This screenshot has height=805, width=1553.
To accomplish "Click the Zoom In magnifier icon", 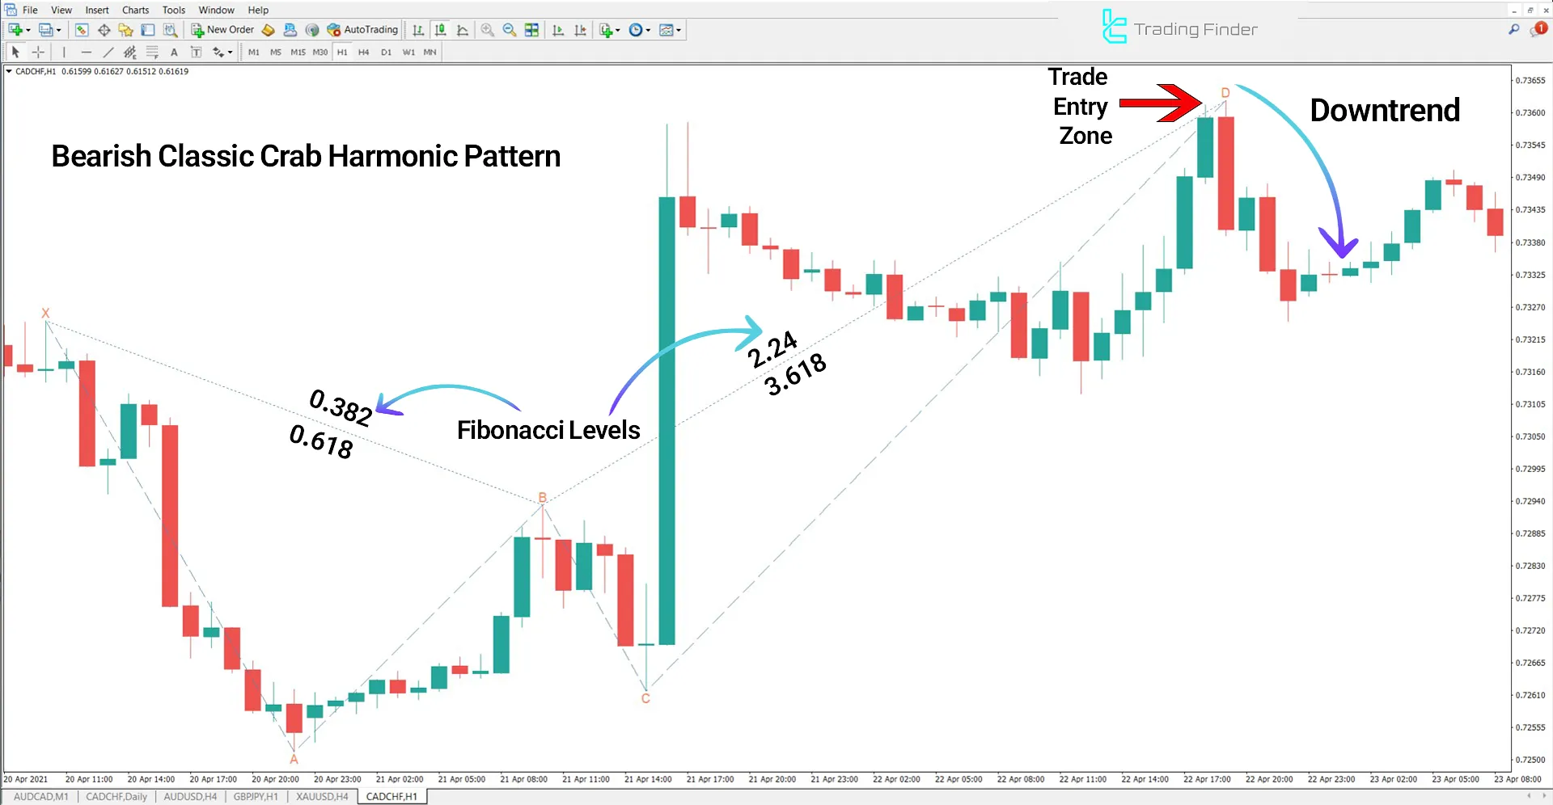I will coord(487,30).
